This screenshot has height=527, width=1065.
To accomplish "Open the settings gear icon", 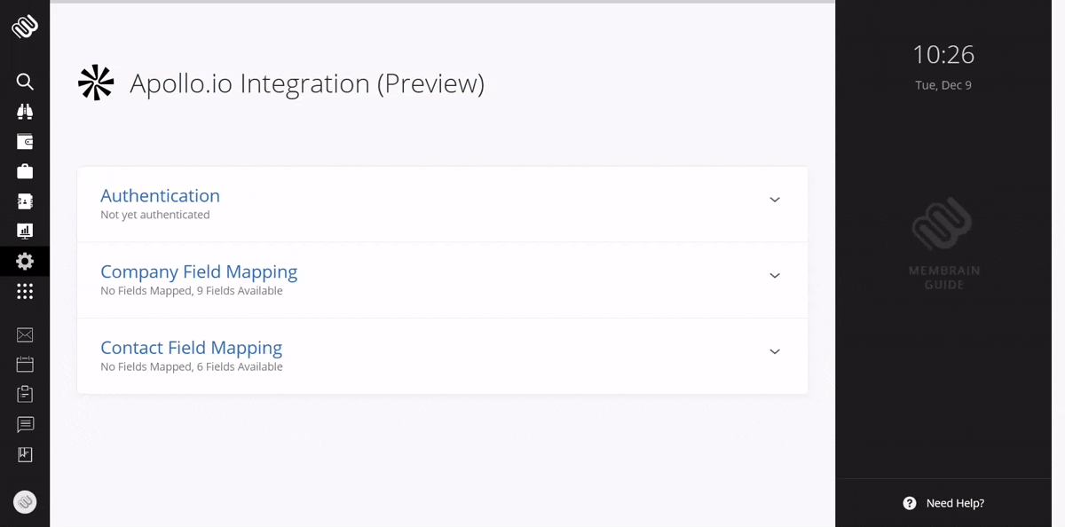I will (25, 261).
